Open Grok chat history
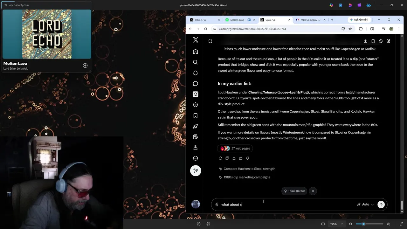407x229 pixels. [381, 41]
